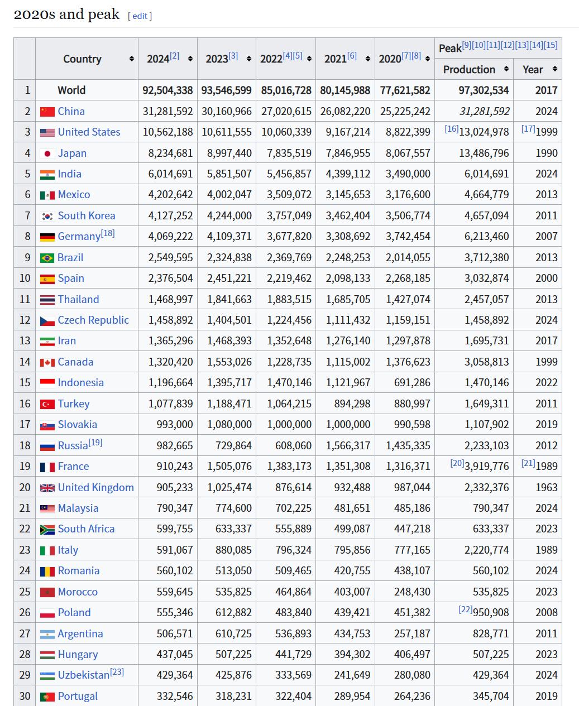
Task: Sort by peak Production column arrows
Action: pyautogui.click(x=506, y=69)
